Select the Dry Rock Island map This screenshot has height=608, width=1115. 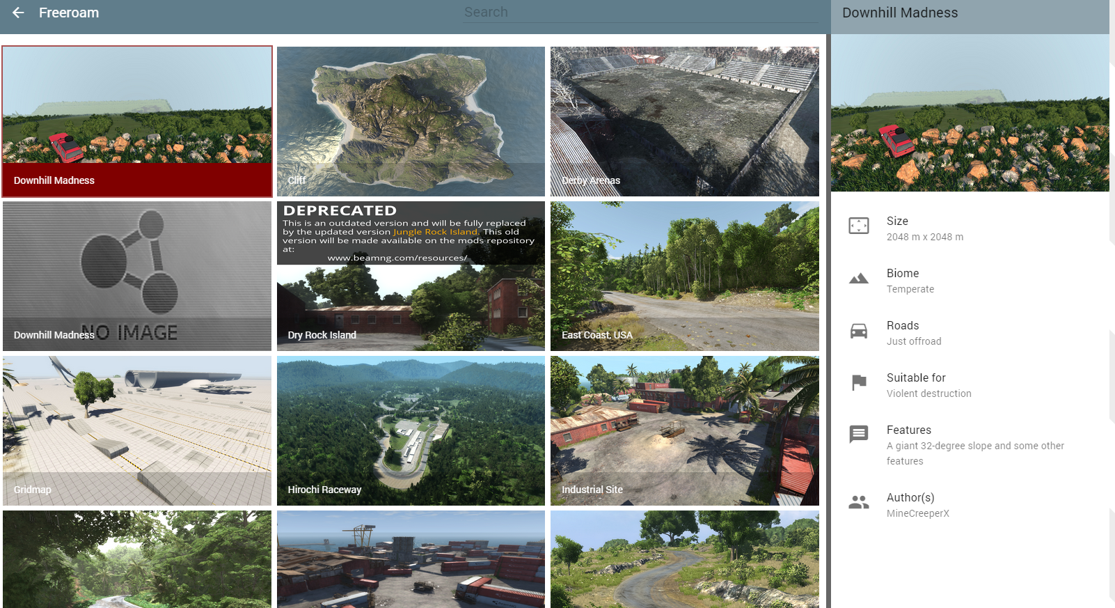tap(411, 276)
